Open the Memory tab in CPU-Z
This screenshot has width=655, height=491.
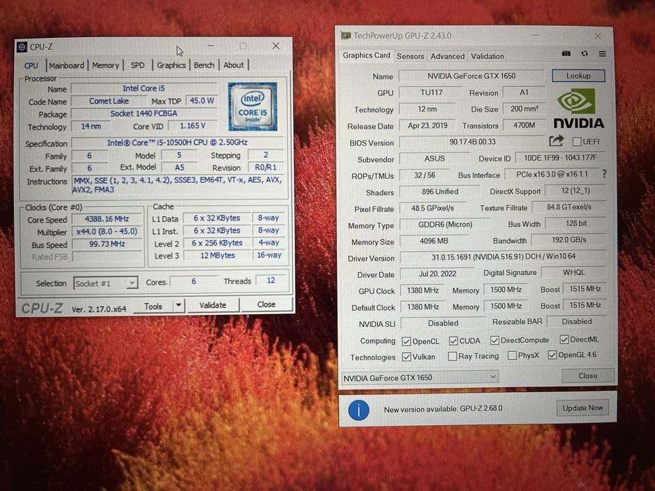pos(105,65)
